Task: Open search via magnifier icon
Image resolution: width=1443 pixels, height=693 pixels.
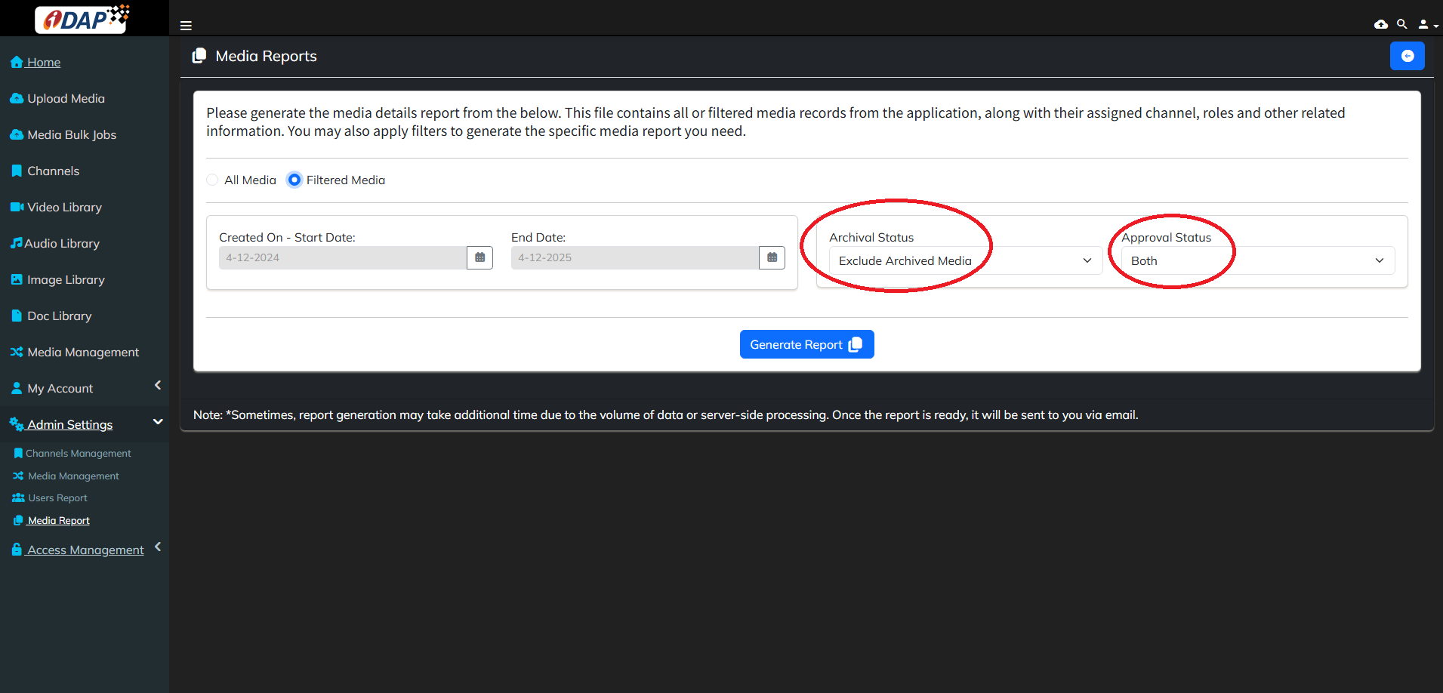Action: [x=1401, y=24]
